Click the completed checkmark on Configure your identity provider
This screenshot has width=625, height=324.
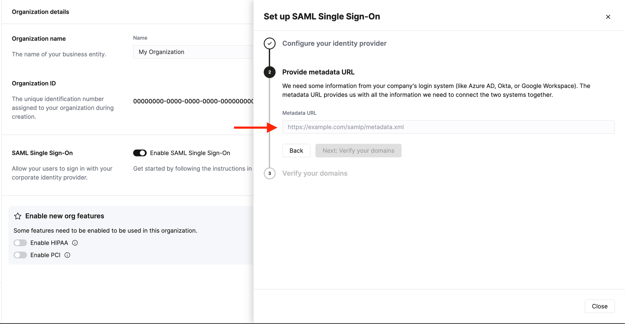pos(269,43)
